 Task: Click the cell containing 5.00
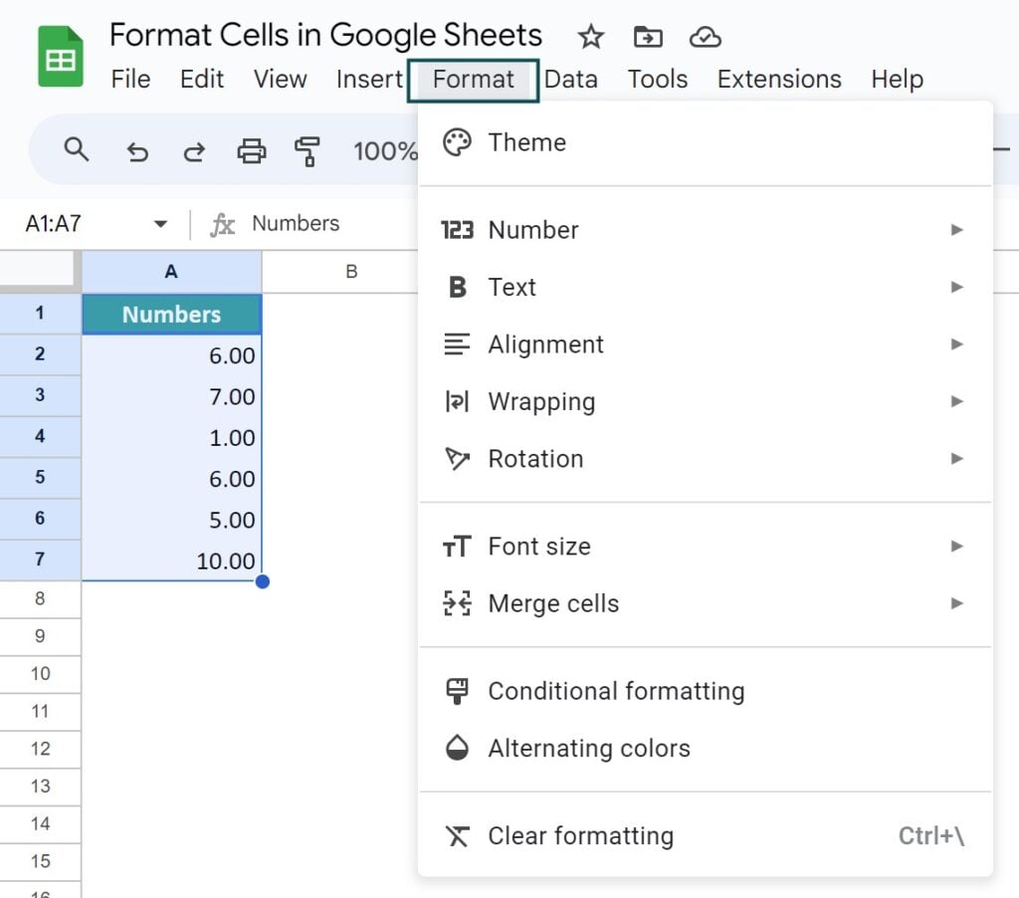pos(171,519)
